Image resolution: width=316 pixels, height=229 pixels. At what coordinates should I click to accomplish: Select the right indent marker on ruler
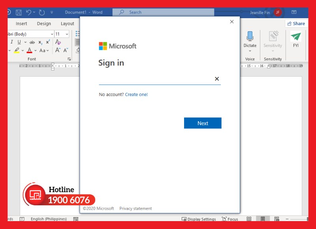click(x=269, y=67)
